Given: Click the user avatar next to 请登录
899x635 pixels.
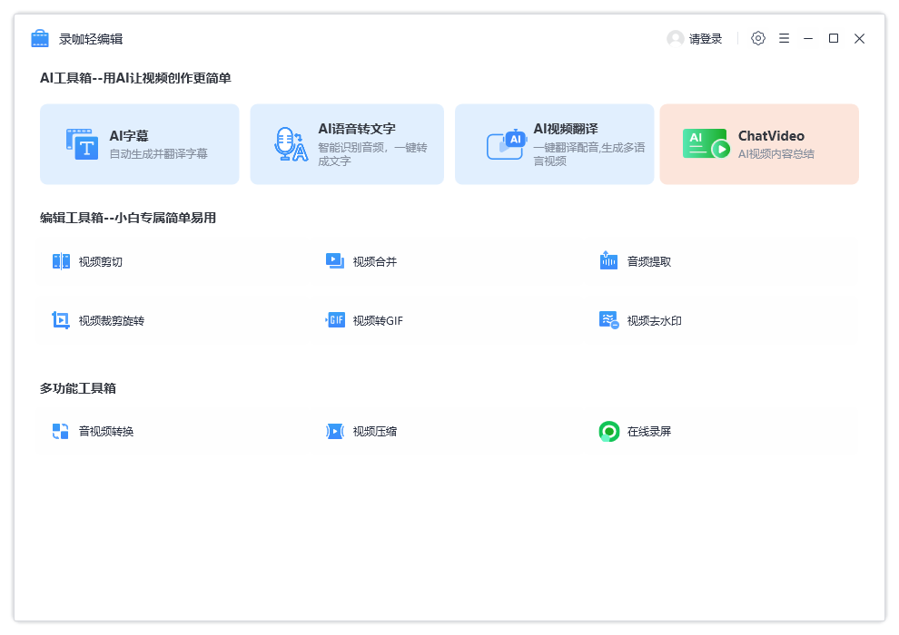Looking at the screenshot, I should (675, 38).
